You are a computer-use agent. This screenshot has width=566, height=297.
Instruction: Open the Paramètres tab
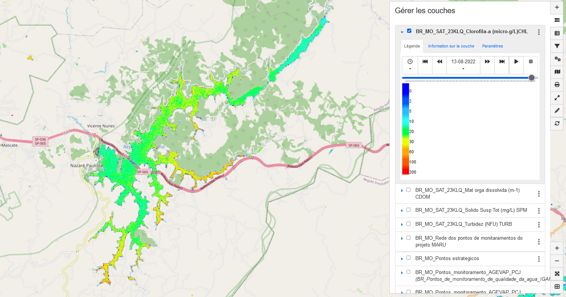point(492,46)
